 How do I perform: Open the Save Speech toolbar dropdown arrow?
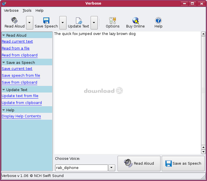pos(63,23)
